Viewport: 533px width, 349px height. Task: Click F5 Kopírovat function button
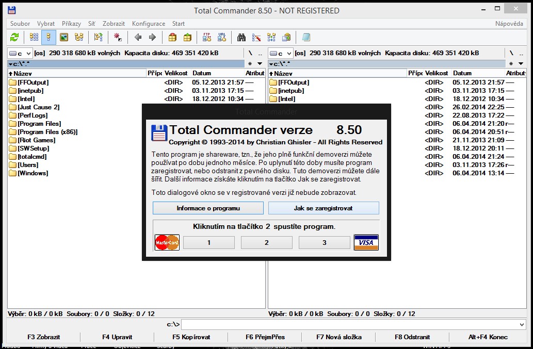191,337
